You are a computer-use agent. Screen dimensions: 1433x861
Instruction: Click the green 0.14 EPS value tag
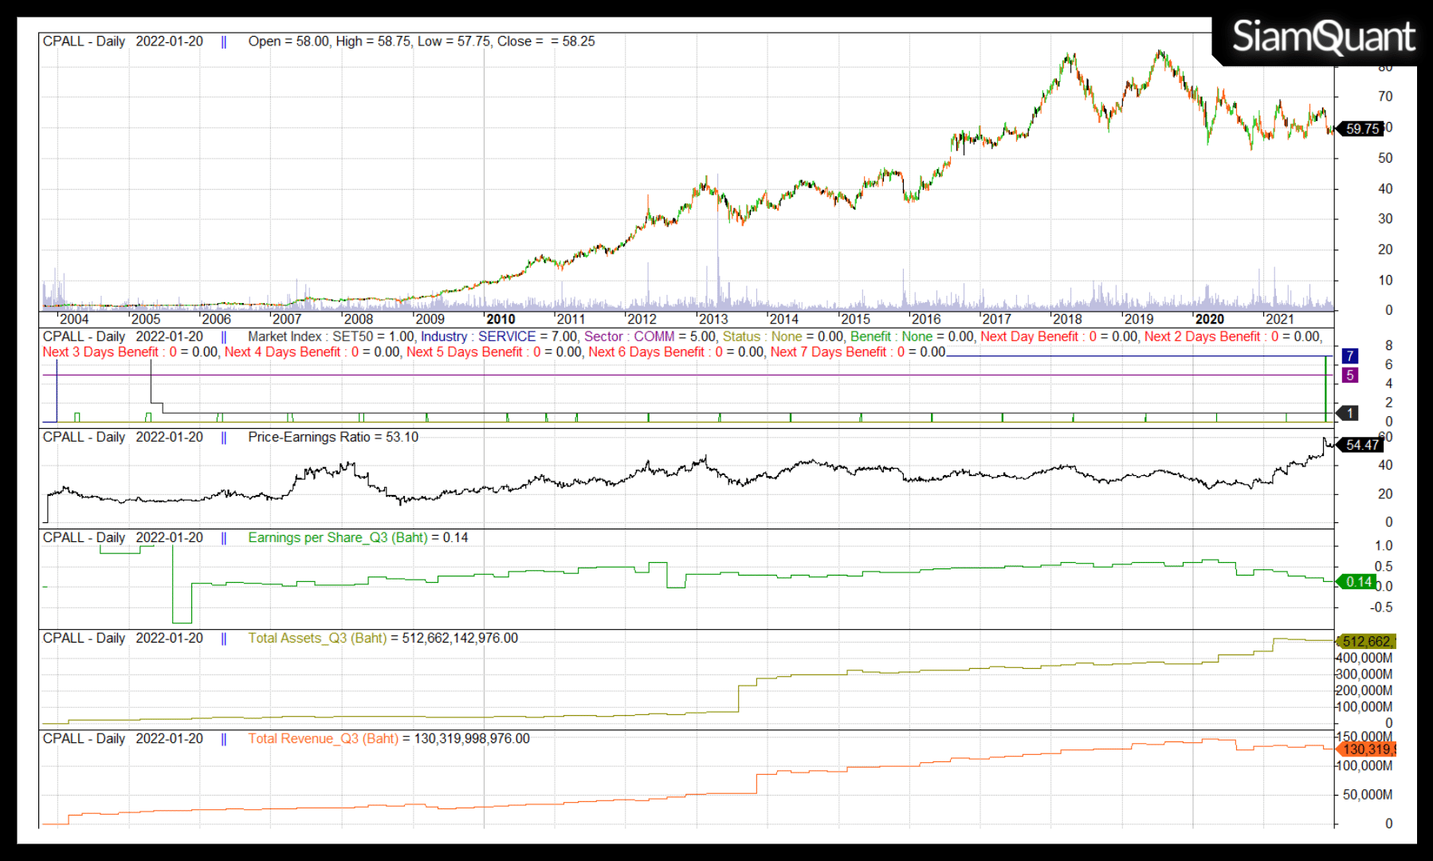1358,582
